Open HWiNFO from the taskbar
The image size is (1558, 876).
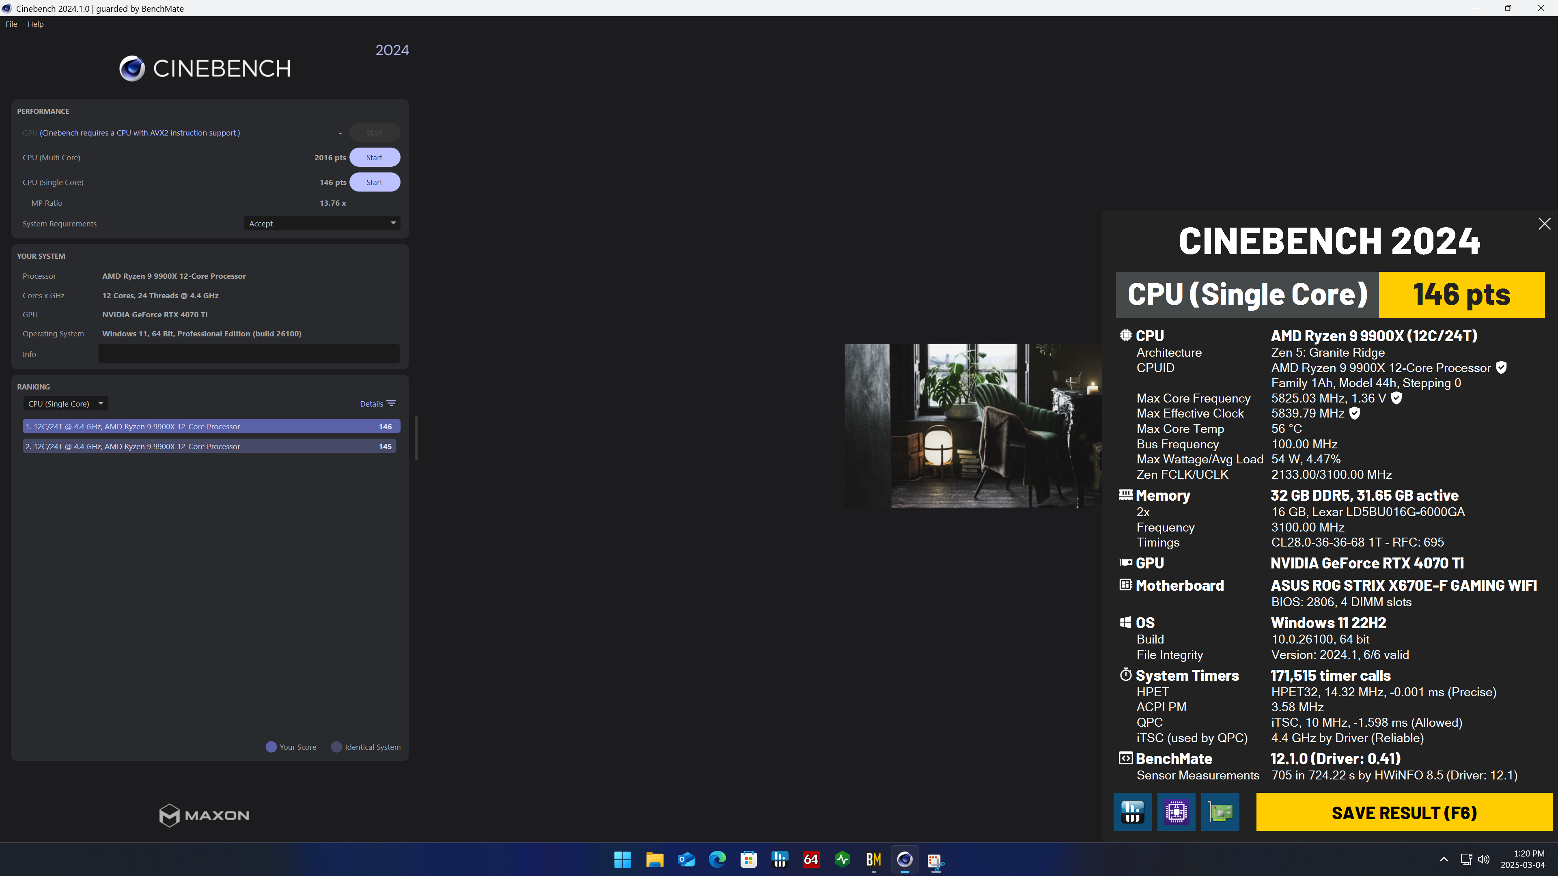(x=780, y=860)
